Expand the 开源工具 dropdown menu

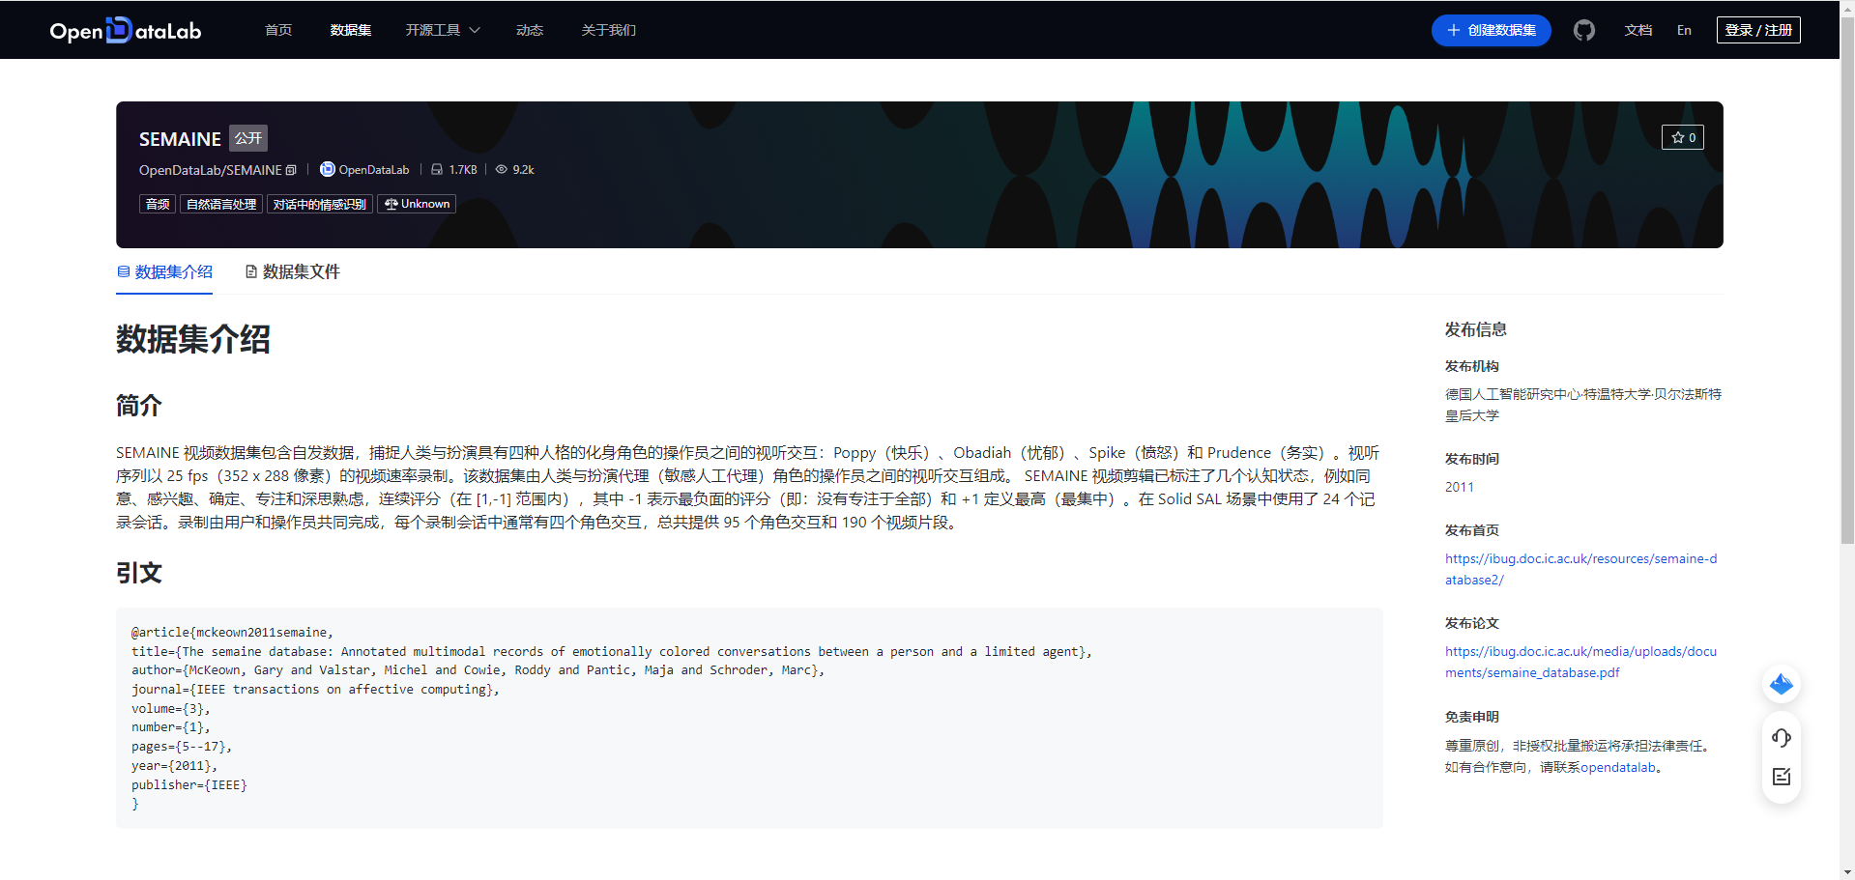pyautogui.click(x=443, y=30)
